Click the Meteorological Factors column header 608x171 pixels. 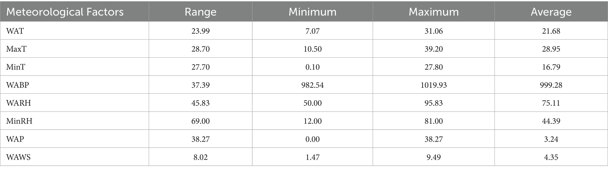click(x=65, y=12)
